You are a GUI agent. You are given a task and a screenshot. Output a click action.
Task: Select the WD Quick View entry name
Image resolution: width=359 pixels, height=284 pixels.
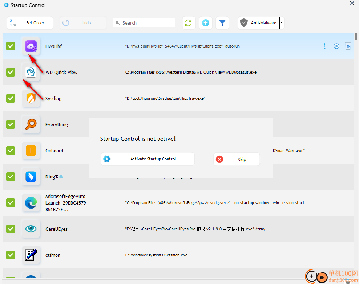(x=61, y=73)
